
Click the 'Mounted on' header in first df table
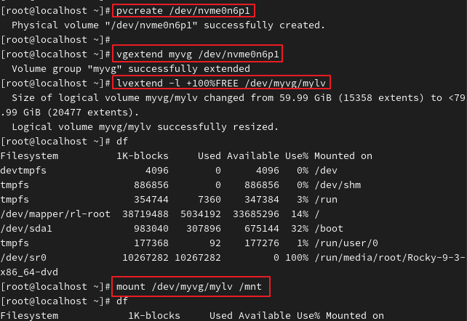coord(343,155)
